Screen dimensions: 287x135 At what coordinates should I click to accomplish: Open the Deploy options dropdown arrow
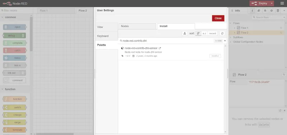tap(272, 4)
